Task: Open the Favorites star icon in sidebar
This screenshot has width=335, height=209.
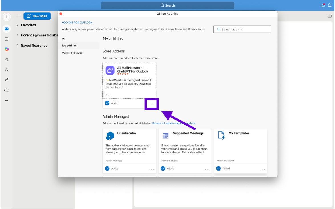Action: coord(7,69)
